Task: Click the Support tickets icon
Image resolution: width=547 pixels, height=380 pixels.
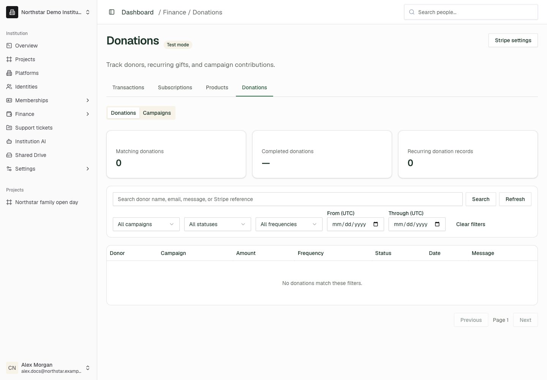Action: [x=9, y=128]
